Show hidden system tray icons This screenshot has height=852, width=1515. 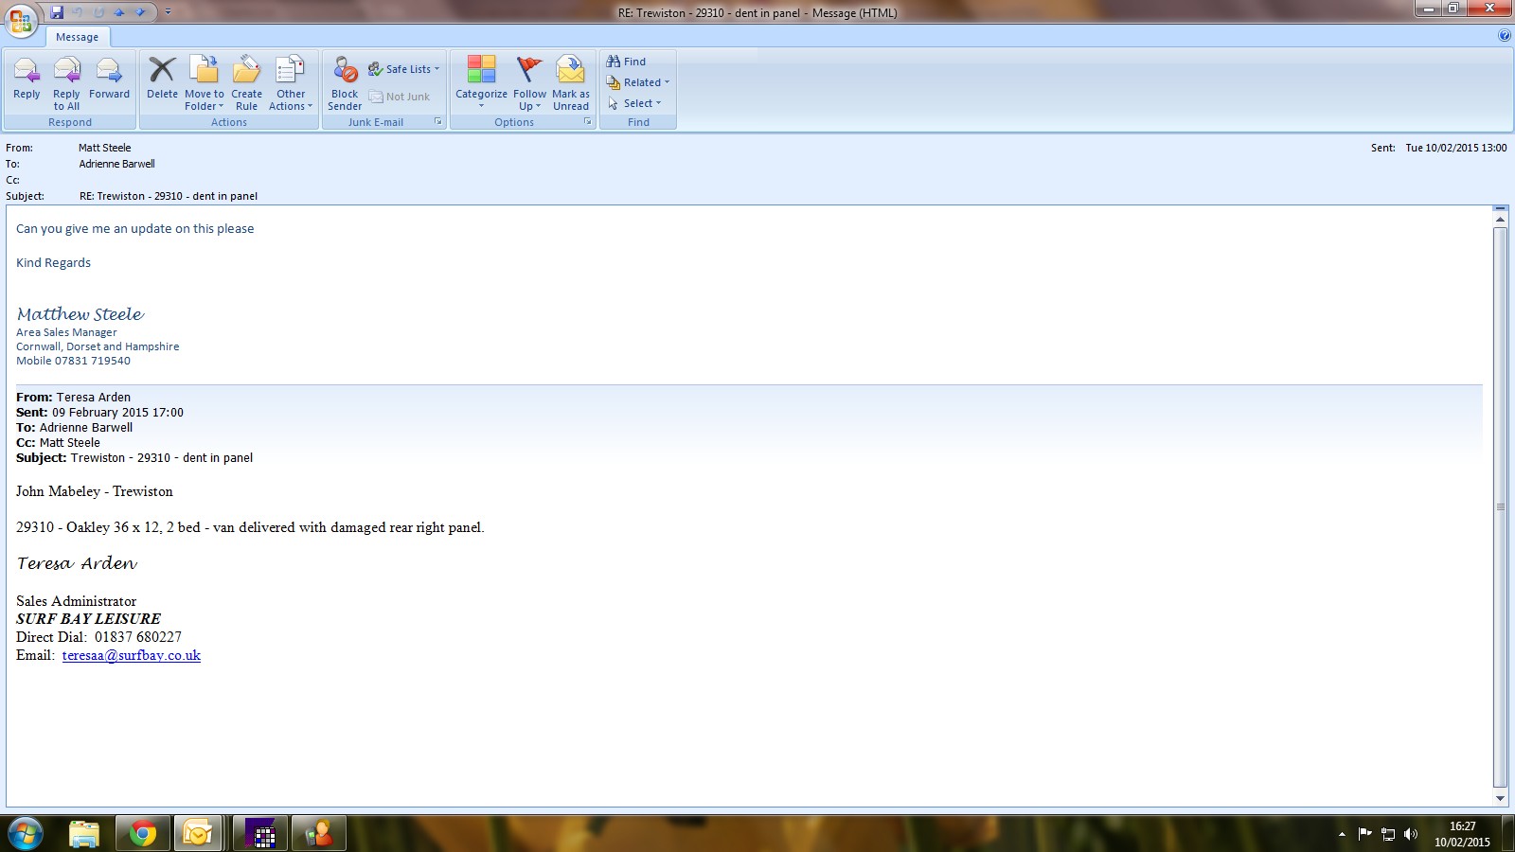1342,834
